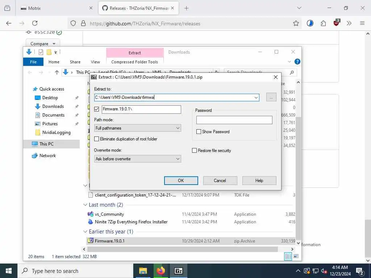The width and height of the screenshot is (371, 278).
Task: Enable Eliminate duplication of root folder
Action: 96,139
